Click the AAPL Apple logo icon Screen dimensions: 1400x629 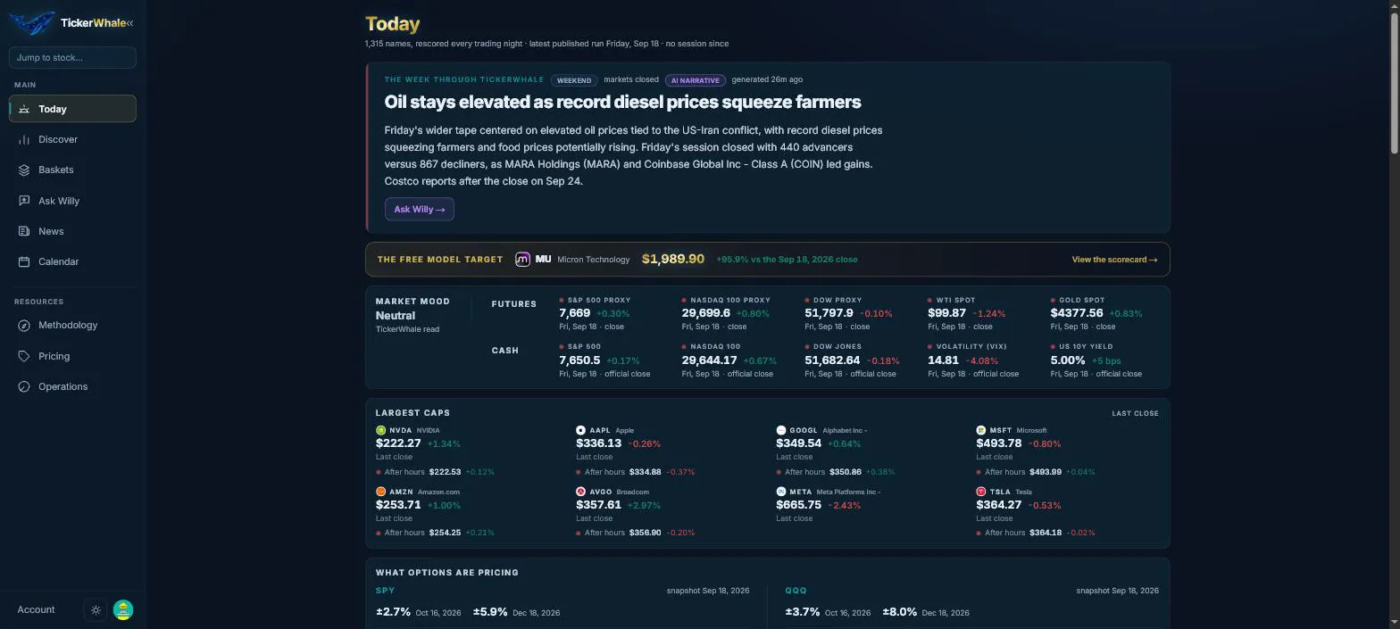pos(580,430)
